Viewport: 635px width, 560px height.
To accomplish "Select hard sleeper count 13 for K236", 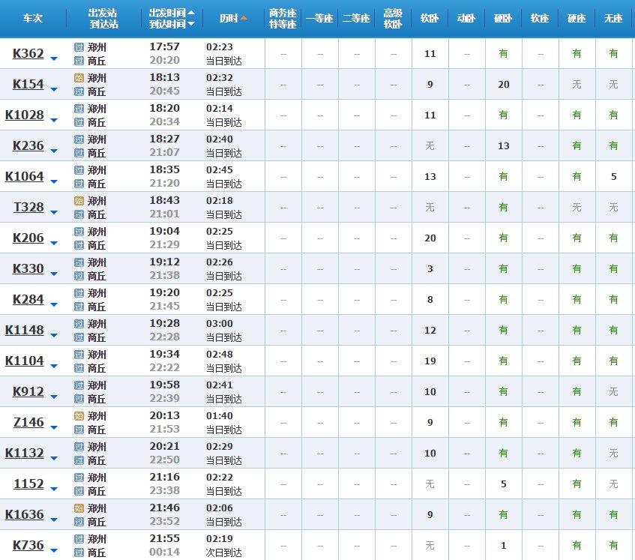I will tap(503, 146).
